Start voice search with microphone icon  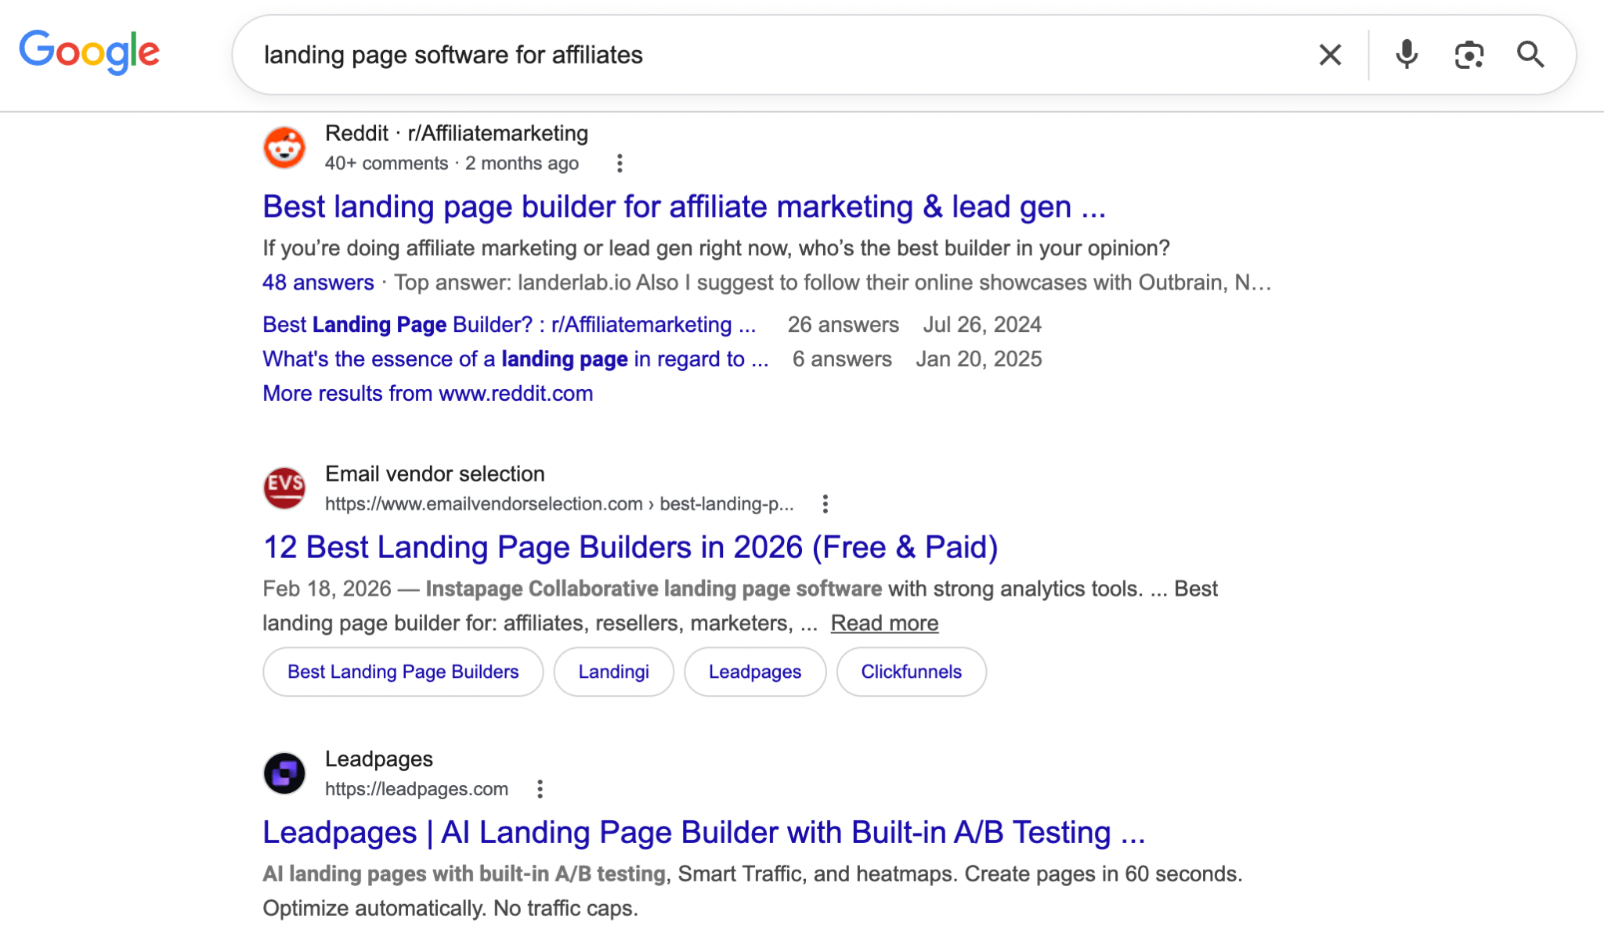click(1407, 55)
